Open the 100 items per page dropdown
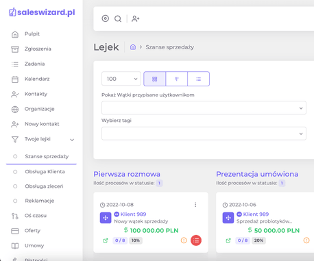The height and width of the screenshot is (261, 314). 121,79
